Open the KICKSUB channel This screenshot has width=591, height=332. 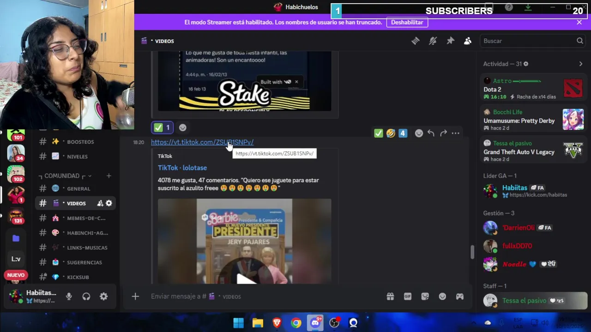point(76,277)
